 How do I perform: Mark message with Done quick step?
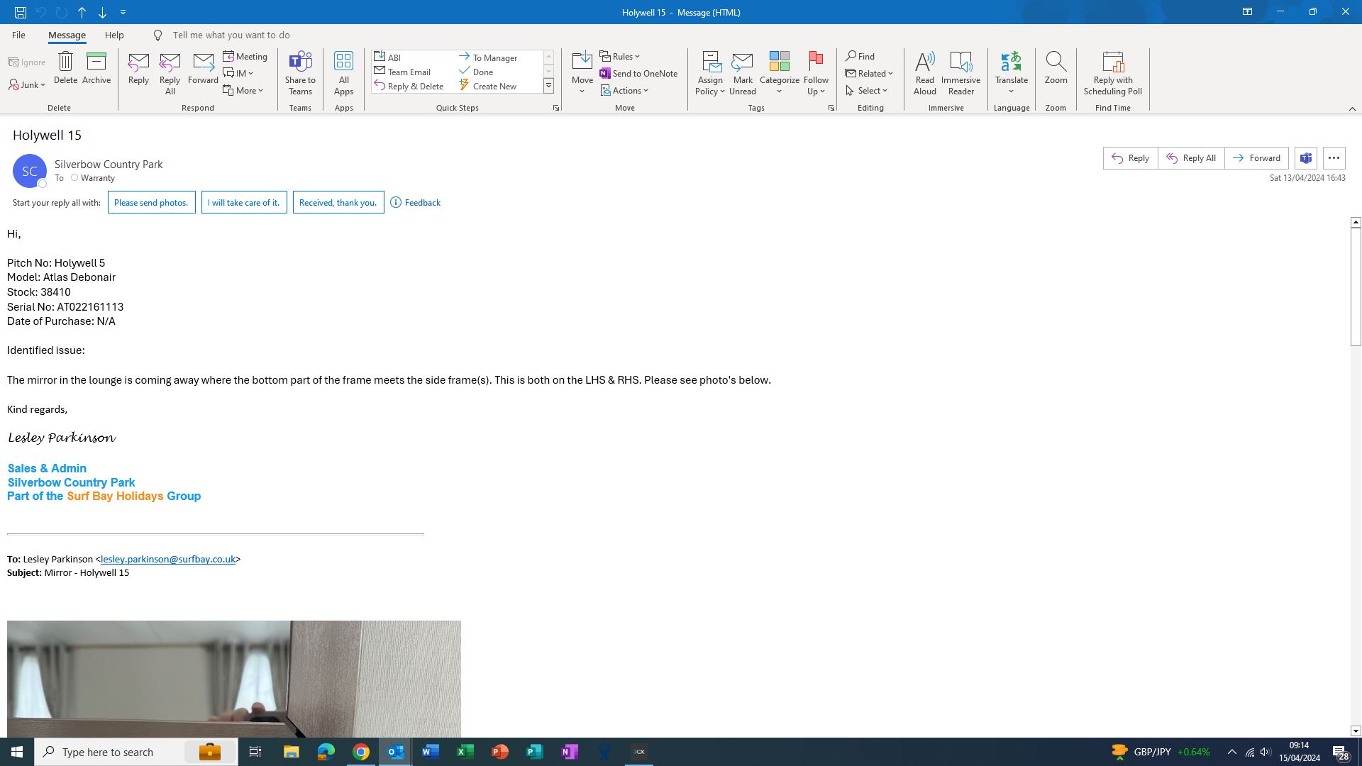pyautogui.click(x=482, y=72)
